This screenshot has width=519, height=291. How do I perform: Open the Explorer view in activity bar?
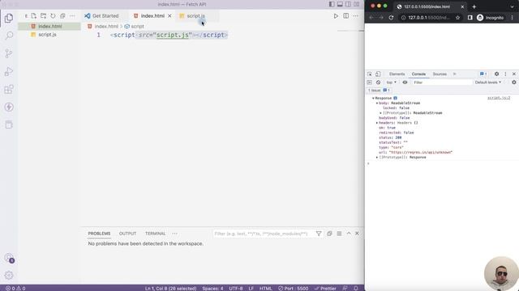(9, 18)
